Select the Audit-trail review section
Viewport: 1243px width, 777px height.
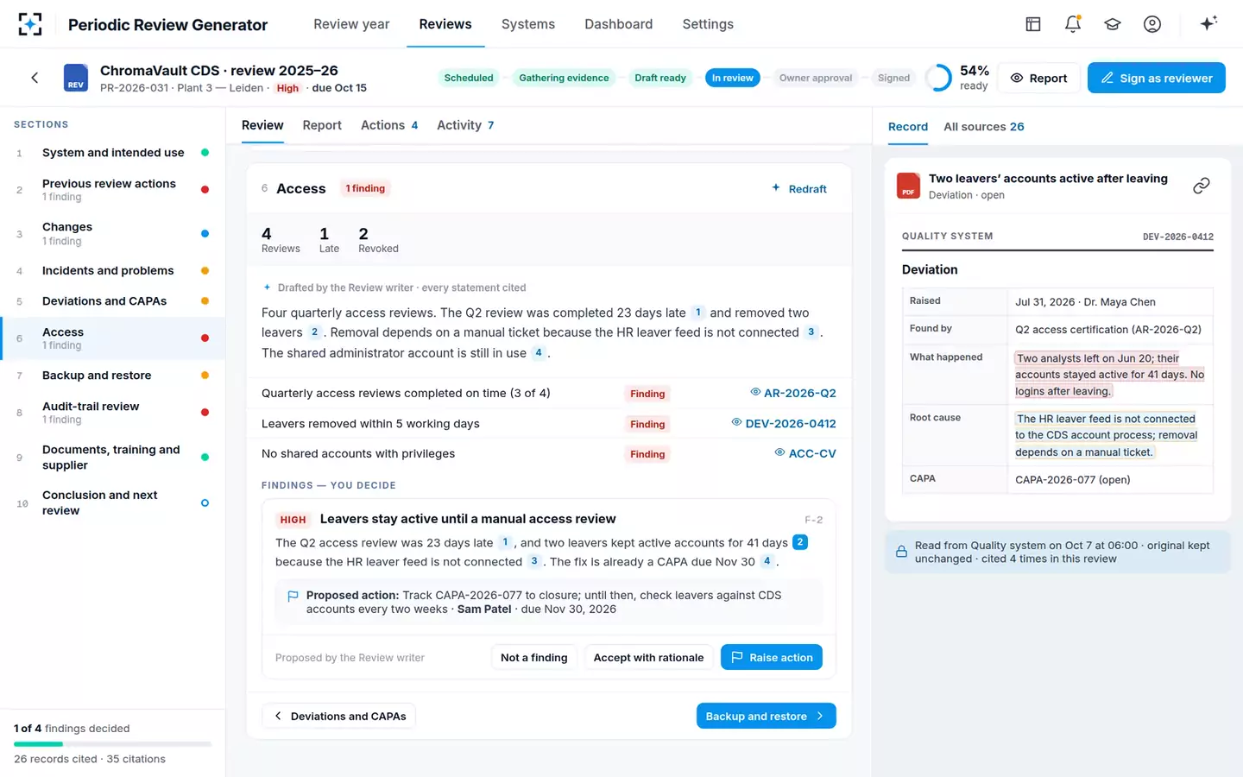click(112, 412)
